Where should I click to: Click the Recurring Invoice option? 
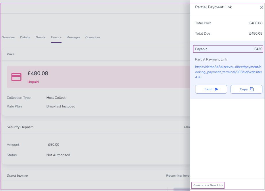pos(178,176)
